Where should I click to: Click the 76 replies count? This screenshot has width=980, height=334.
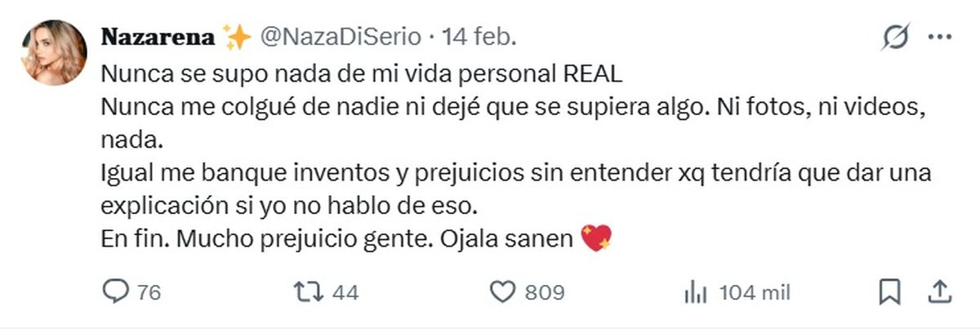(149, 292)
